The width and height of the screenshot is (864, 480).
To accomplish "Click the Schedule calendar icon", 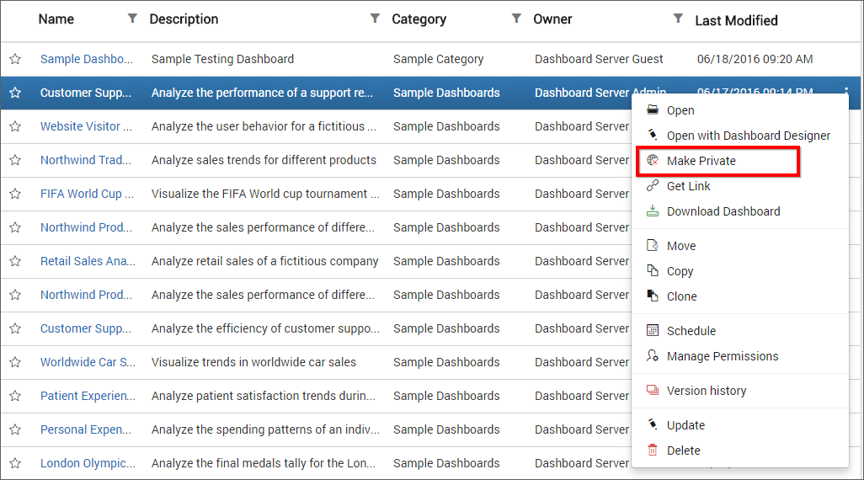I will click(x=653, y=330).
